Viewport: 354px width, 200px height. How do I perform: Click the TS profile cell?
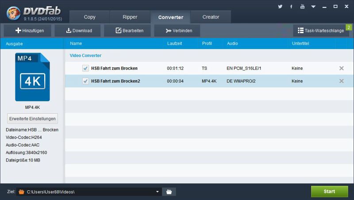(x=204, y=68)
